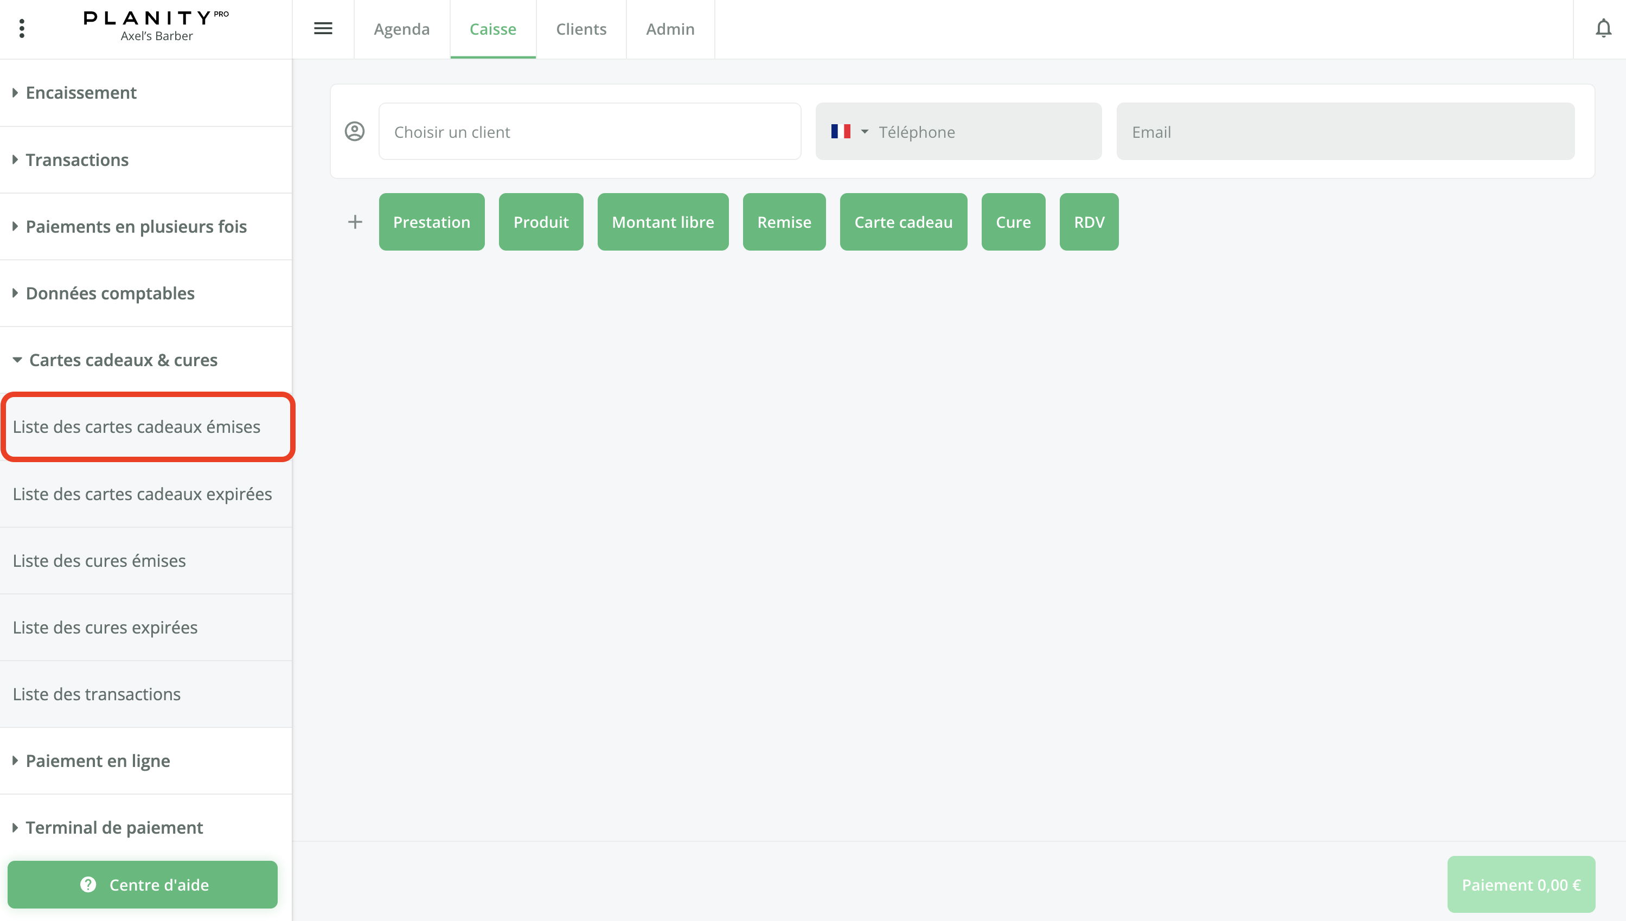This screenshot has height=921, width=1626.
Task: Click the plus add item icon
Action: coord(355,222)
